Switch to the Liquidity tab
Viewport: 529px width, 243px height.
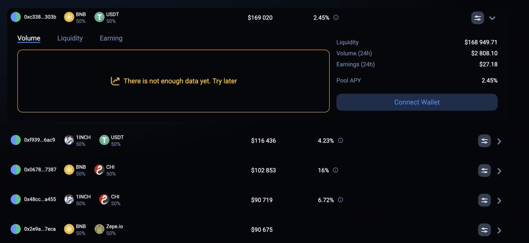(70, 38)
